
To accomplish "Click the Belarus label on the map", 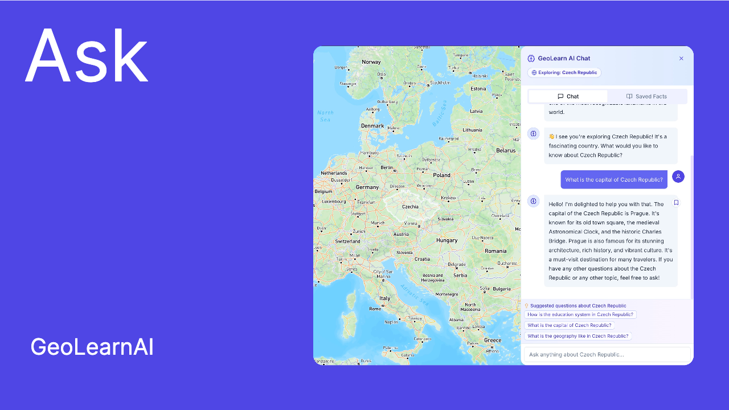I will tap(506, 150).
